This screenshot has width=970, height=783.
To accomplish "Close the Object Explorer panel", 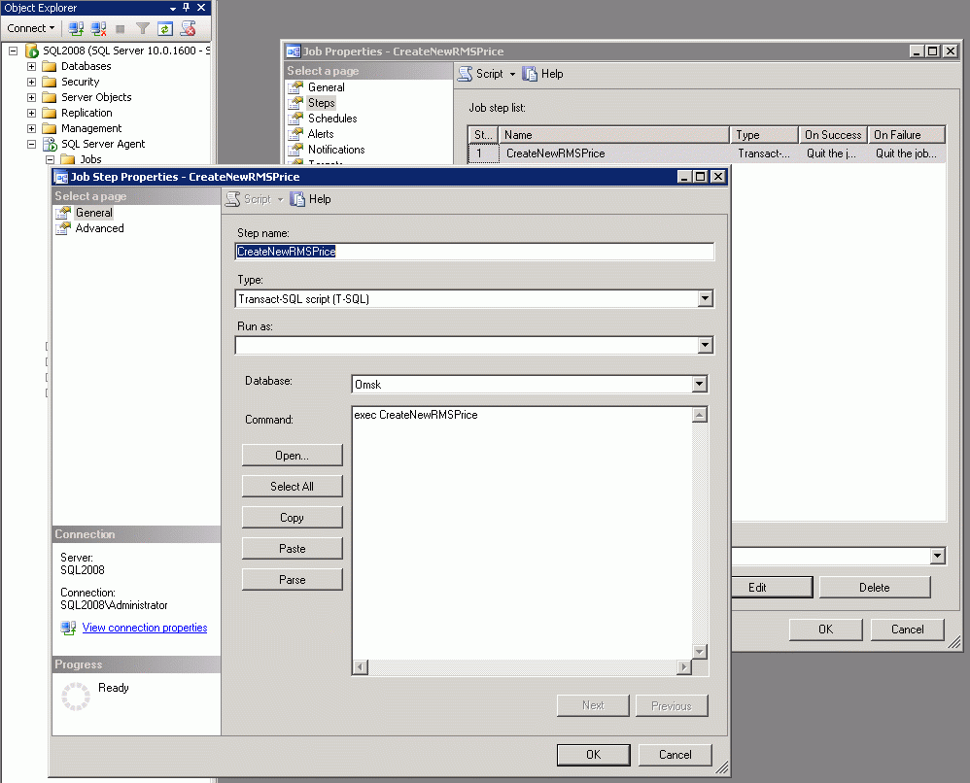I will tap(201, 8).
